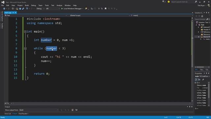Image resolution: width=211 pixels, height=119 pixels.
Task: Select the Resource Files folder
Action: pyautogui.click(x=205, y=34)
